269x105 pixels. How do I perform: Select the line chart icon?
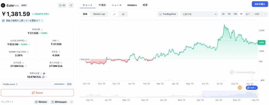click(x=114, y=14)
